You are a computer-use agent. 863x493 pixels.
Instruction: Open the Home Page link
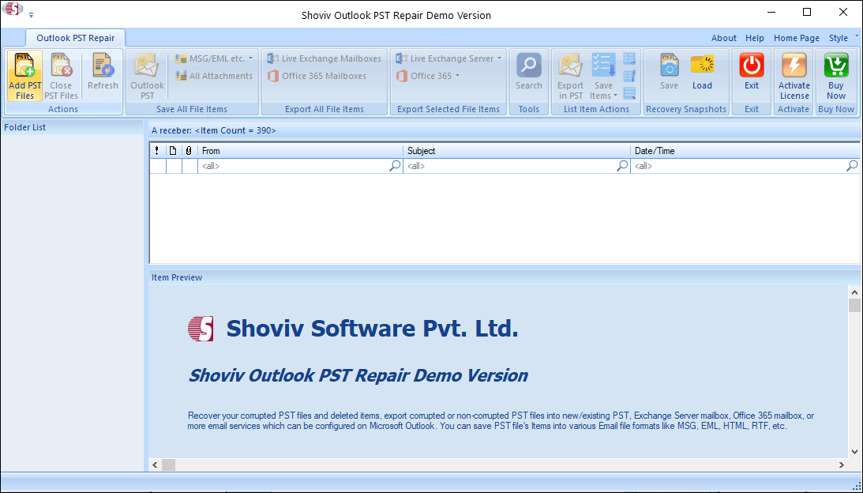point(797,38)
